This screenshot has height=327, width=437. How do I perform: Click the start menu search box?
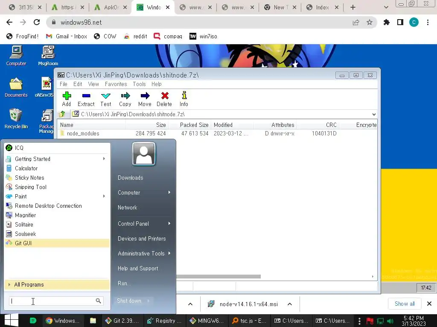56,301
